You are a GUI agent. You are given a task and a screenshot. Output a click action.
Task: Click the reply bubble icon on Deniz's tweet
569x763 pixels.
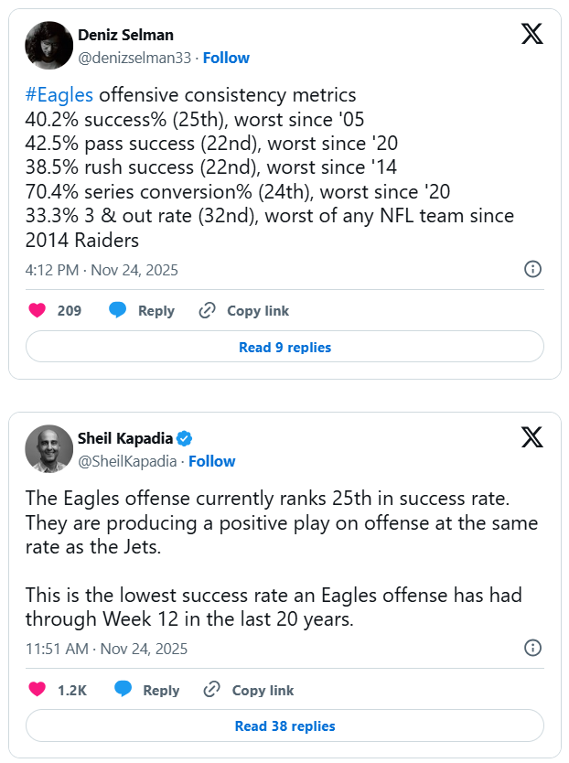coord(118,311)
